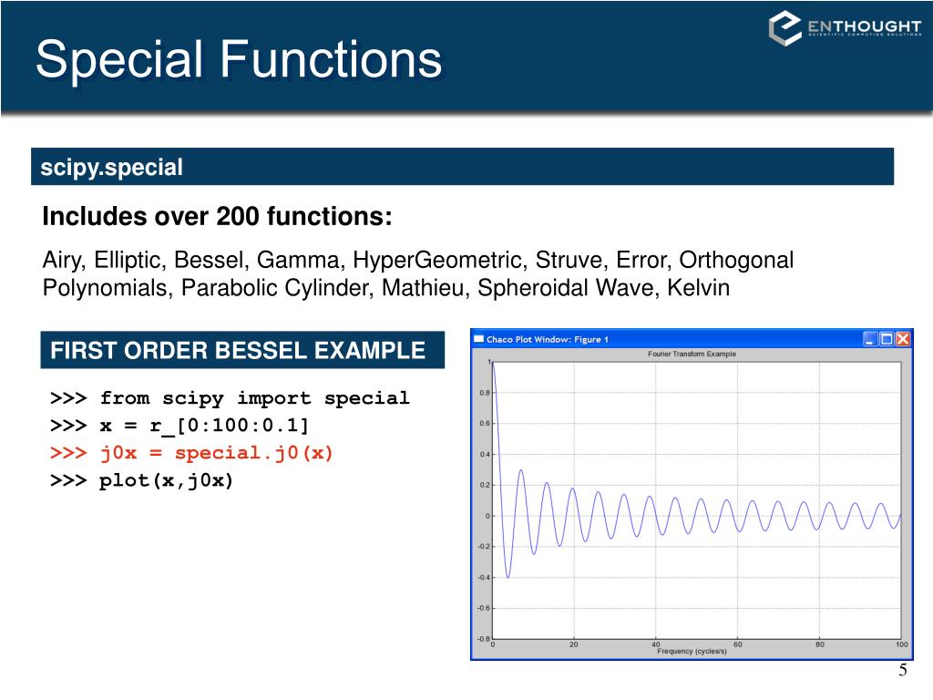The height and width of the screenshot is (700, 933).
Task: Click the Special Functions slide title
Action: [x=239, y=59]
